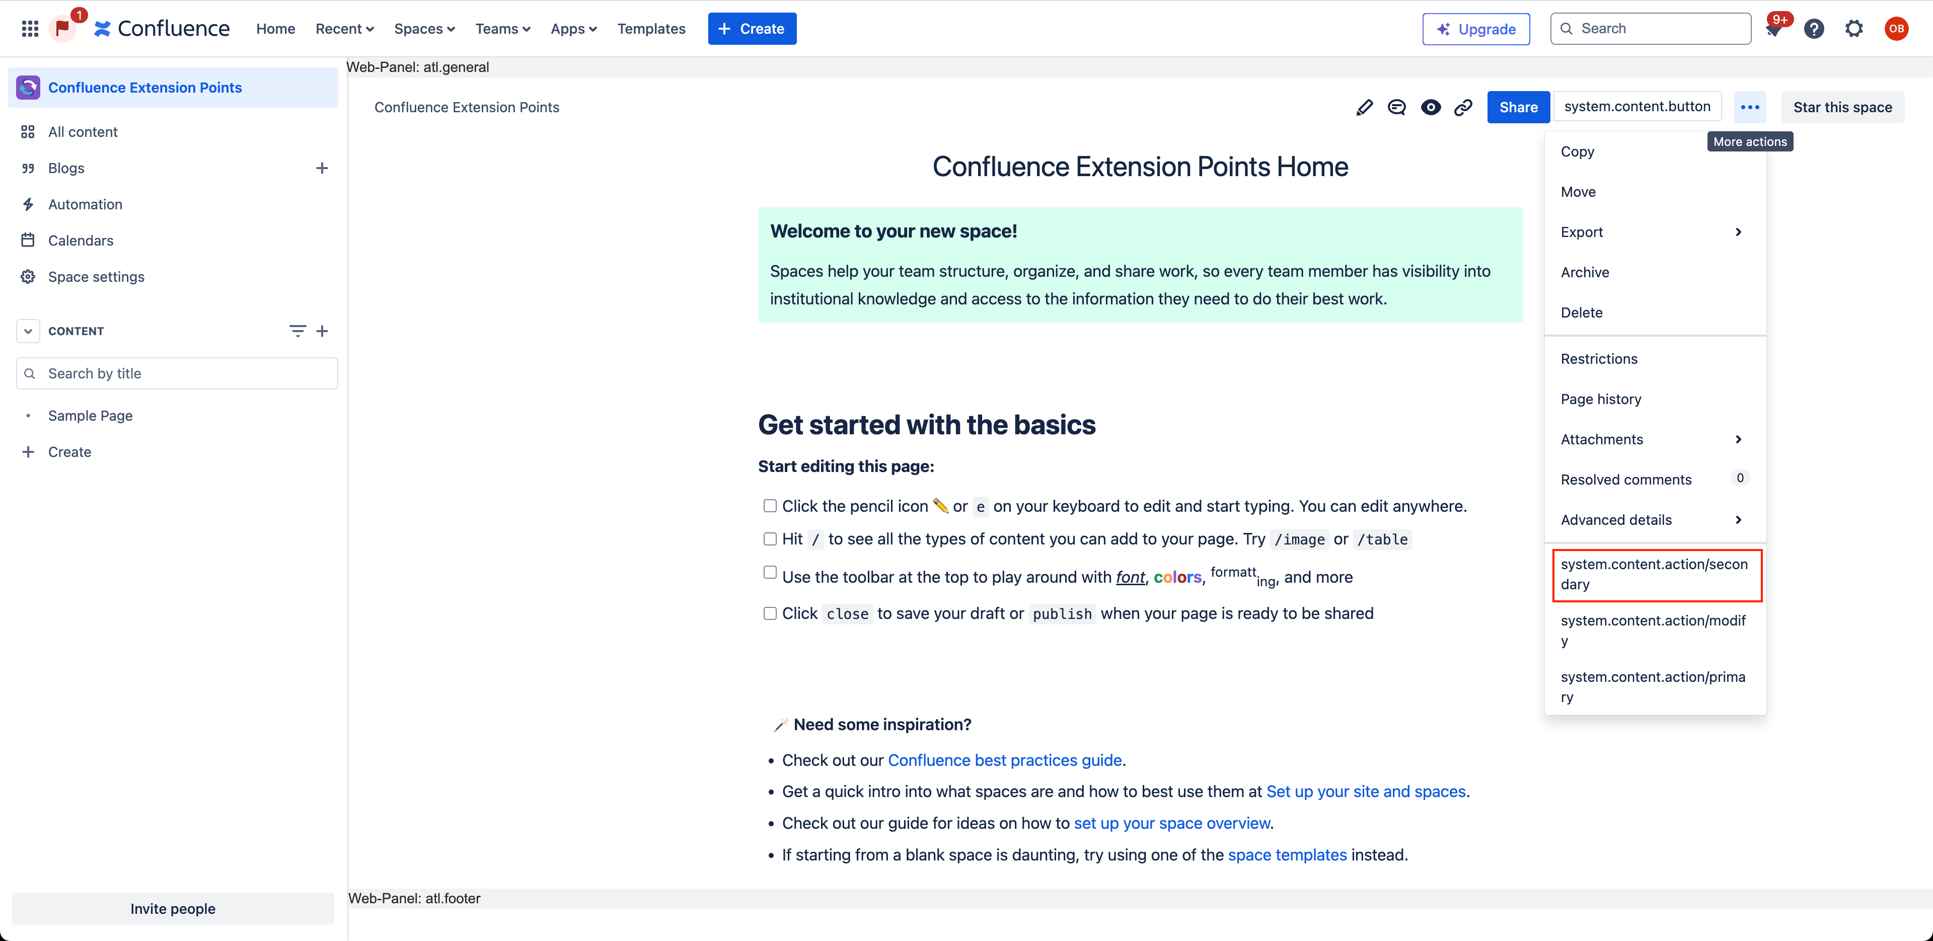Click the plus icon next to Blogs
This screenshot has width=1933, height=941.
click(x=322, y=168)
